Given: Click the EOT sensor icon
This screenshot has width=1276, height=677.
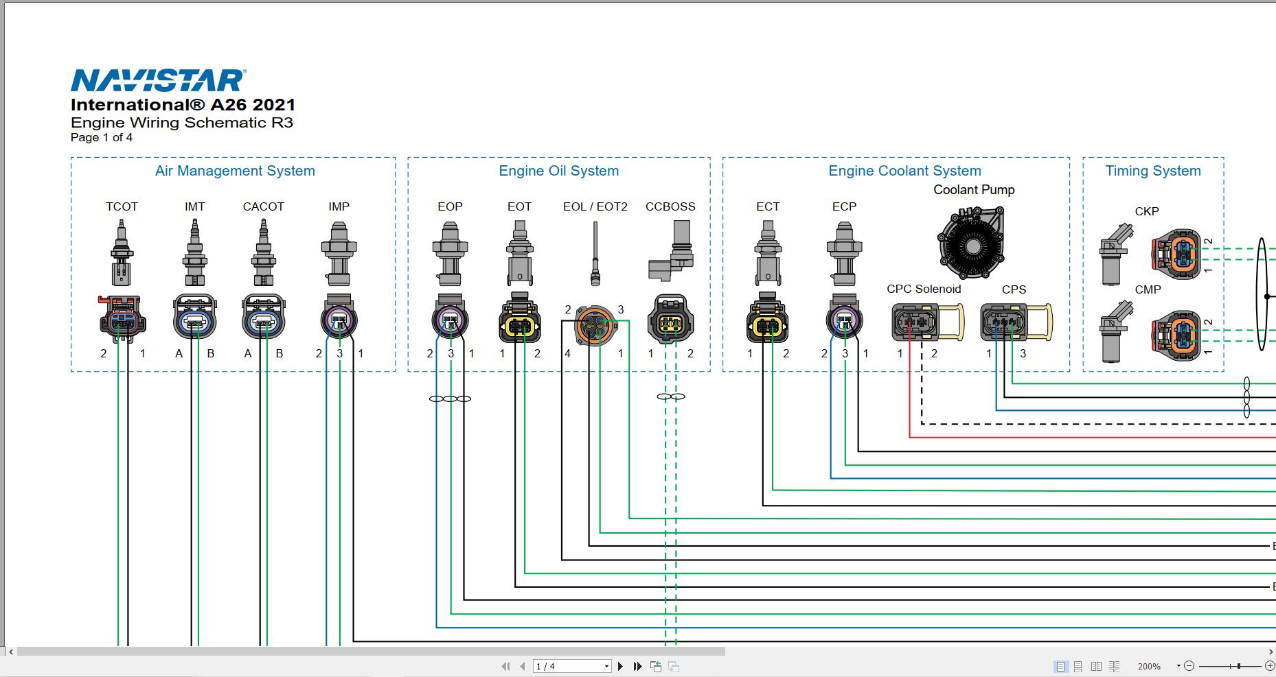Looking at the screenshot, I should [x=520, y=252].
